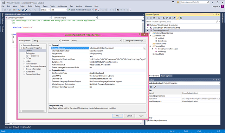Collapse the General property group
This screenshot has width=225, height=133.
[50, 45]
